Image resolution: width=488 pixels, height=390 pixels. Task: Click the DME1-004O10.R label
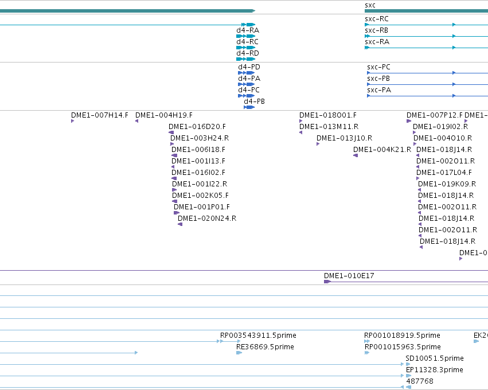tap(443, 139)
